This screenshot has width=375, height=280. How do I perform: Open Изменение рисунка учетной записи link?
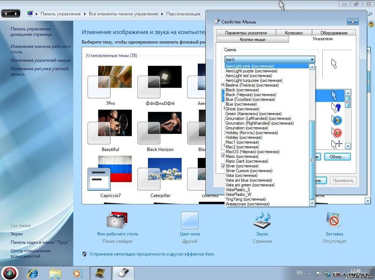pos(40,71)
